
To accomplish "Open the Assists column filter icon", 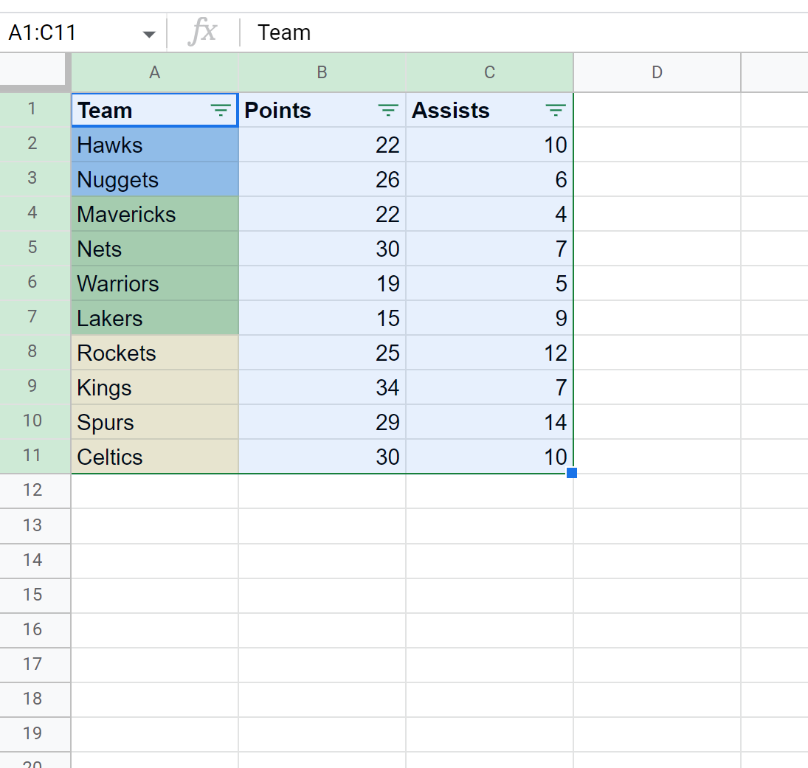I will [x=555, y=111].
